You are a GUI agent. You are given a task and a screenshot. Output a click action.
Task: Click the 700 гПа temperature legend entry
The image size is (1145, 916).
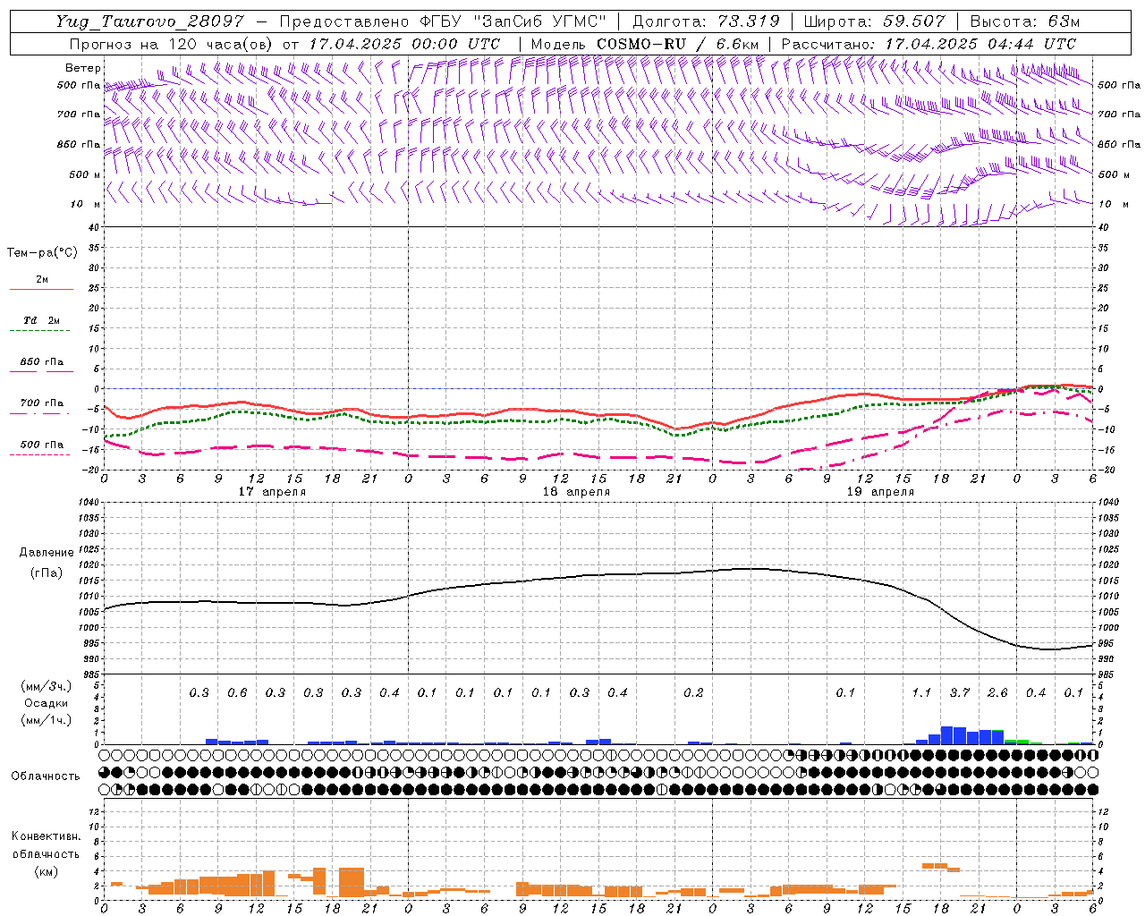(x=41, y=403)
